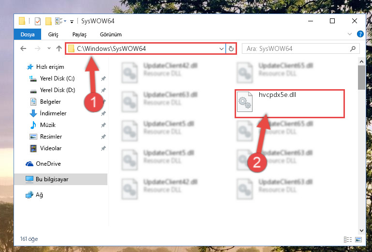Image resolution: width=372 pixels, height=252 pixels.
Task: Switch to large thumbnails view
Action: [358, 239]
